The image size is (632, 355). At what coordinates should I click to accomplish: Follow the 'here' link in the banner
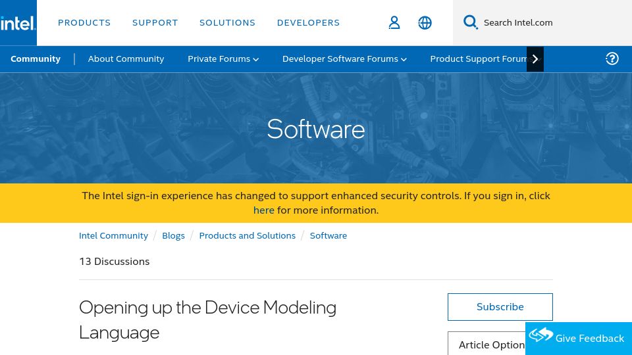pos(263,210)
